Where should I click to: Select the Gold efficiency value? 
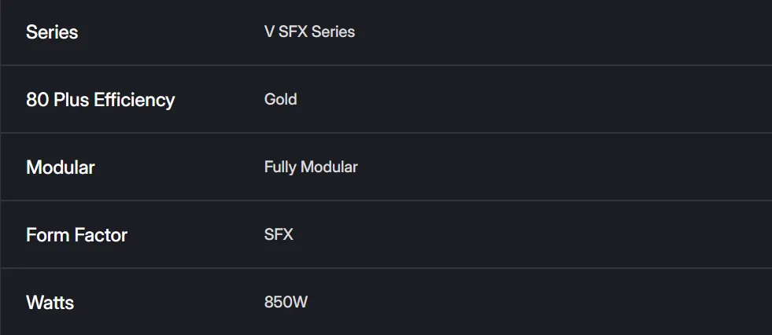[x=280, y=100]
